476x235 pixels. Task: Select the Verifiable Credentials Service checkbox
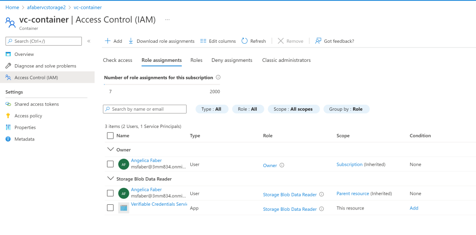[x=110, y=208]
